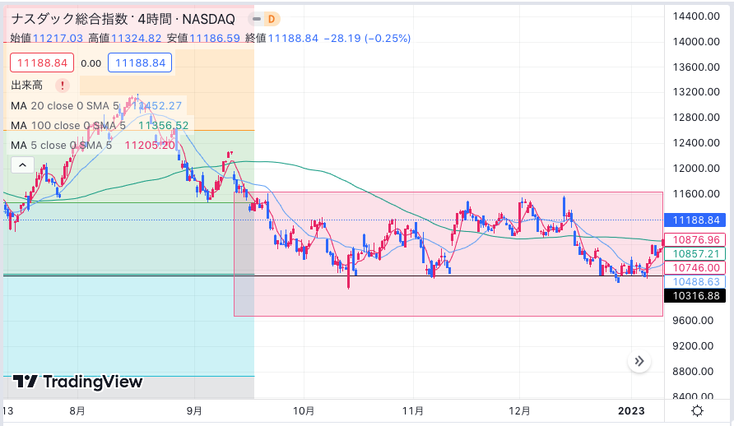Open the TradingView logo link
The image size is (734, 426).
pyautogui.click(x=77, y=382)
